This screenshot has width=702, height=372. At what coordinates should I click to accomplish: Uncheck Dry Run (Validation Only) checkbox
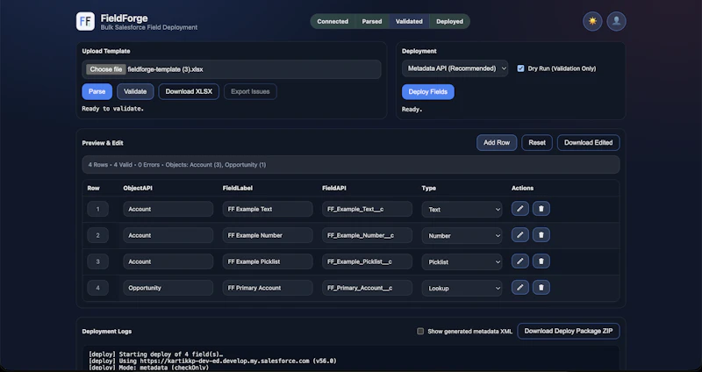pyautogui.click(x=520, y=68)
